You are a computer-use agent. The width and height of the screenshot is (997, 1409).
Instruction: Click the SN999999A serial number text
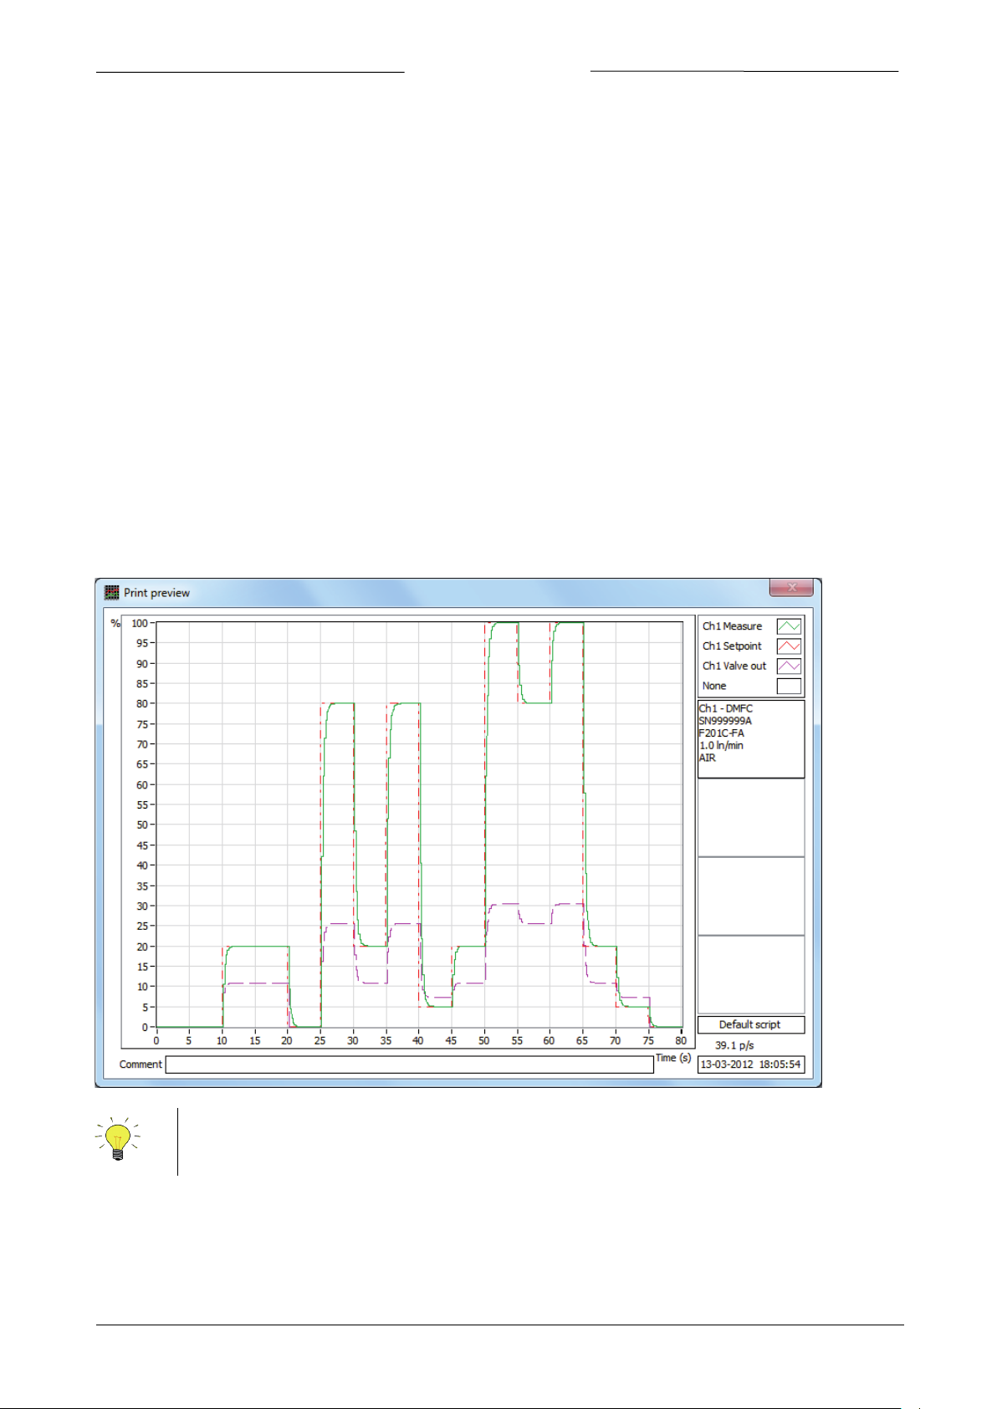725,721
